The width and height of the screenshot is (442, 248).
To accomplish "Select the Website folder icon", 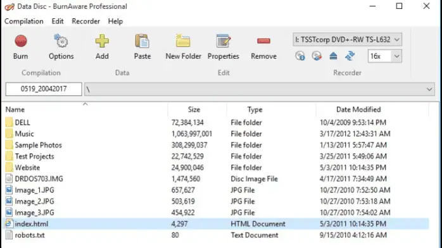I will [x=9, y=168].
